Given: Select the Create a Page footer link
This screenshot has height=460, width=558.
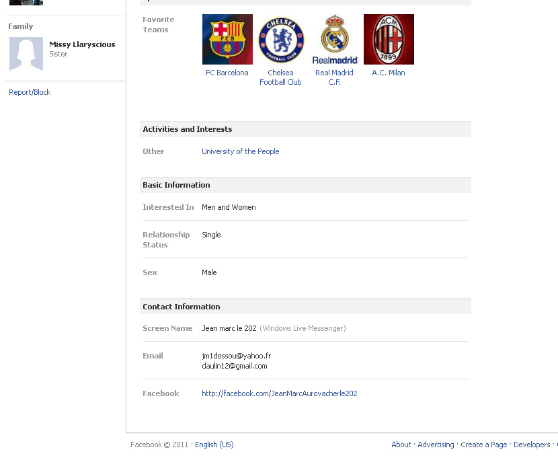Looking at the screenshot, I should 484,445.
